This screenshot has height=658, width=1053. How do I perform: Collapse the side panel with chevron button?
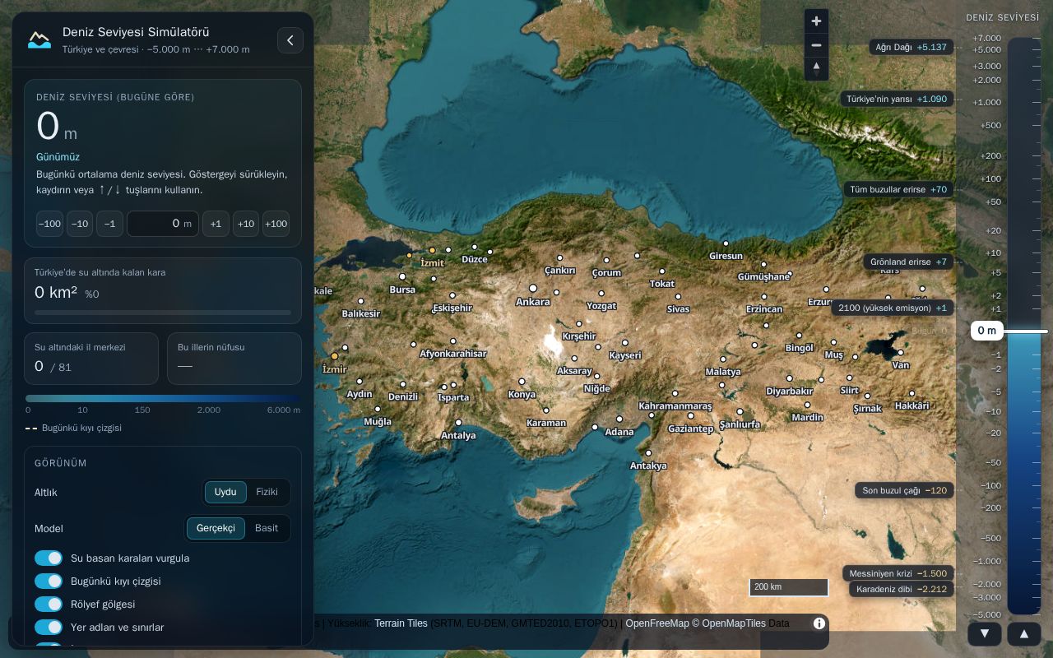click(290, 40)
